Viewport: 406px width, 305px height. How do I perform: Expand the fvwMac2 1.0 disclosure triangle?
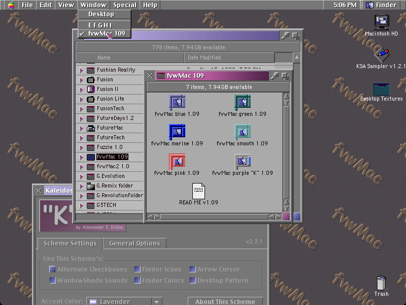tap(81, 167)
